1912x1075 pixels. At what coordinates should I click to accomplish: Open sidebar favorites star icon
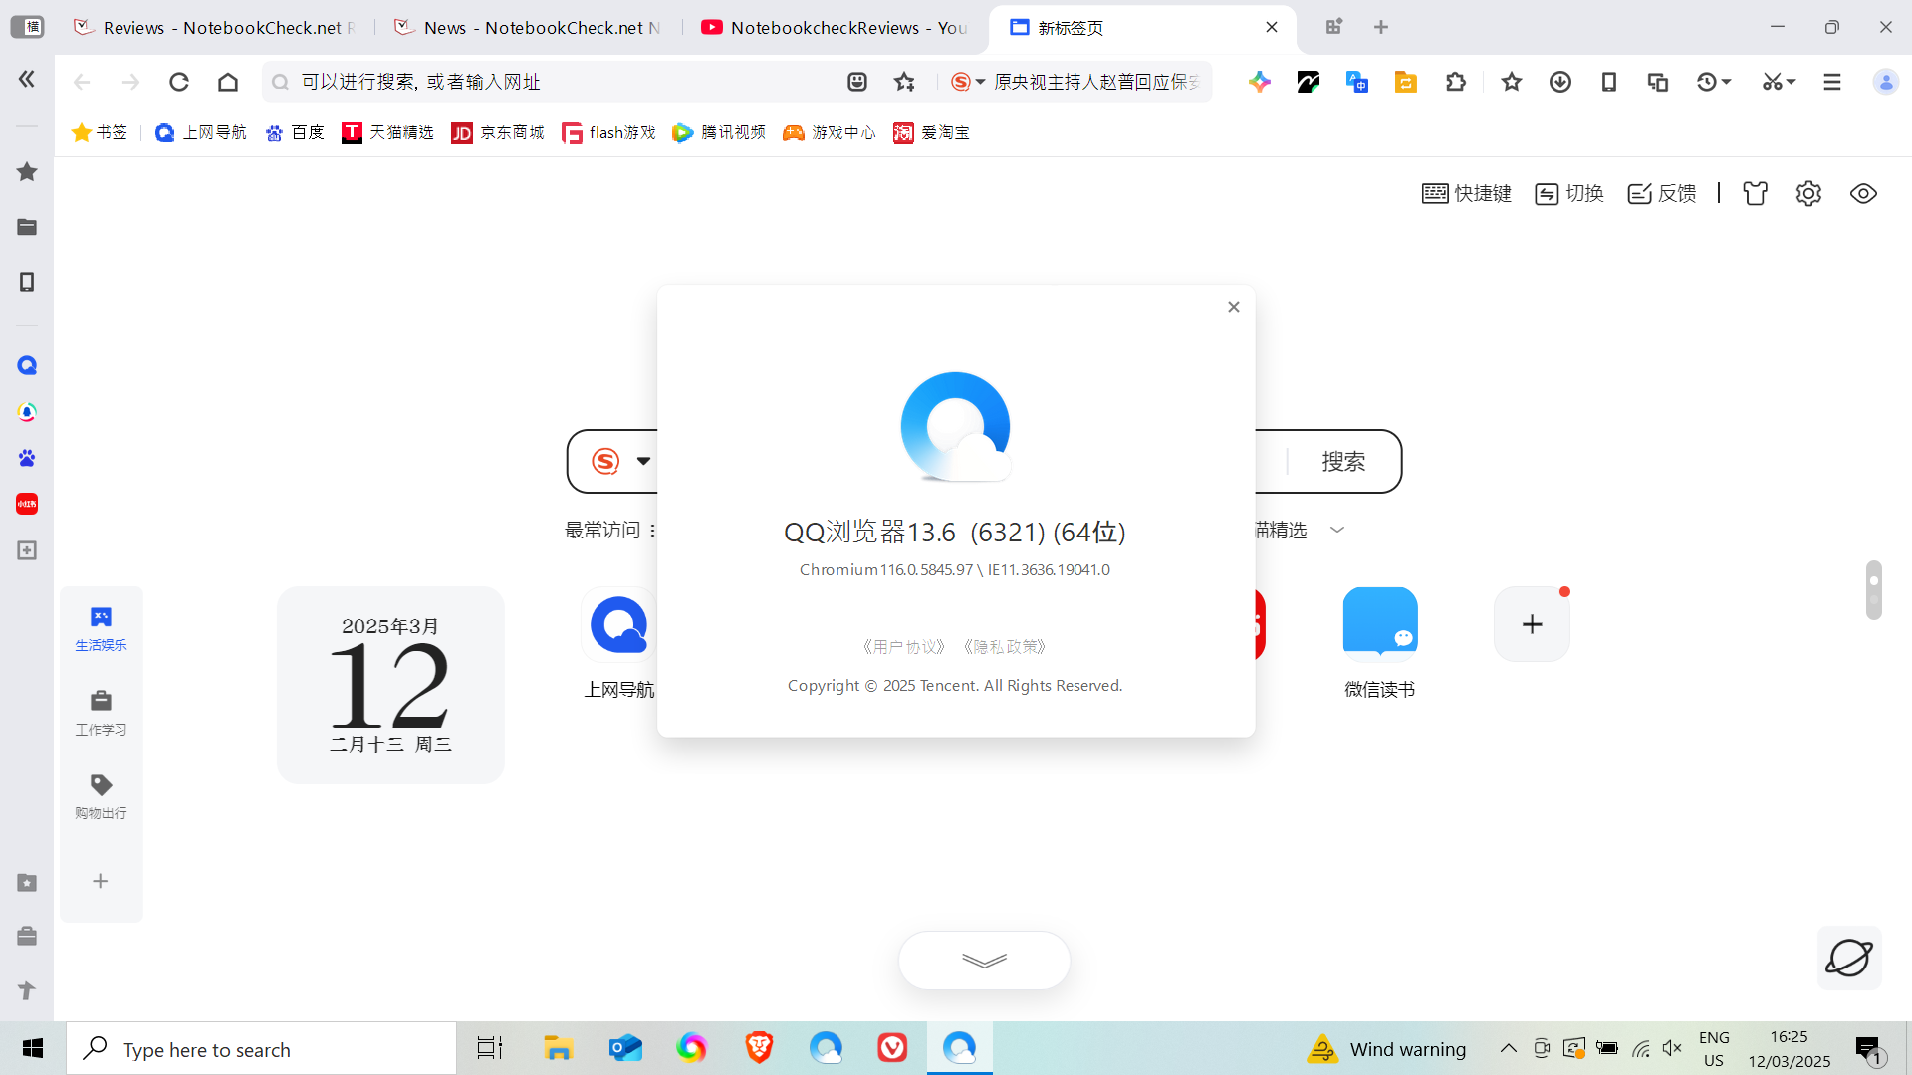point(27,172)
